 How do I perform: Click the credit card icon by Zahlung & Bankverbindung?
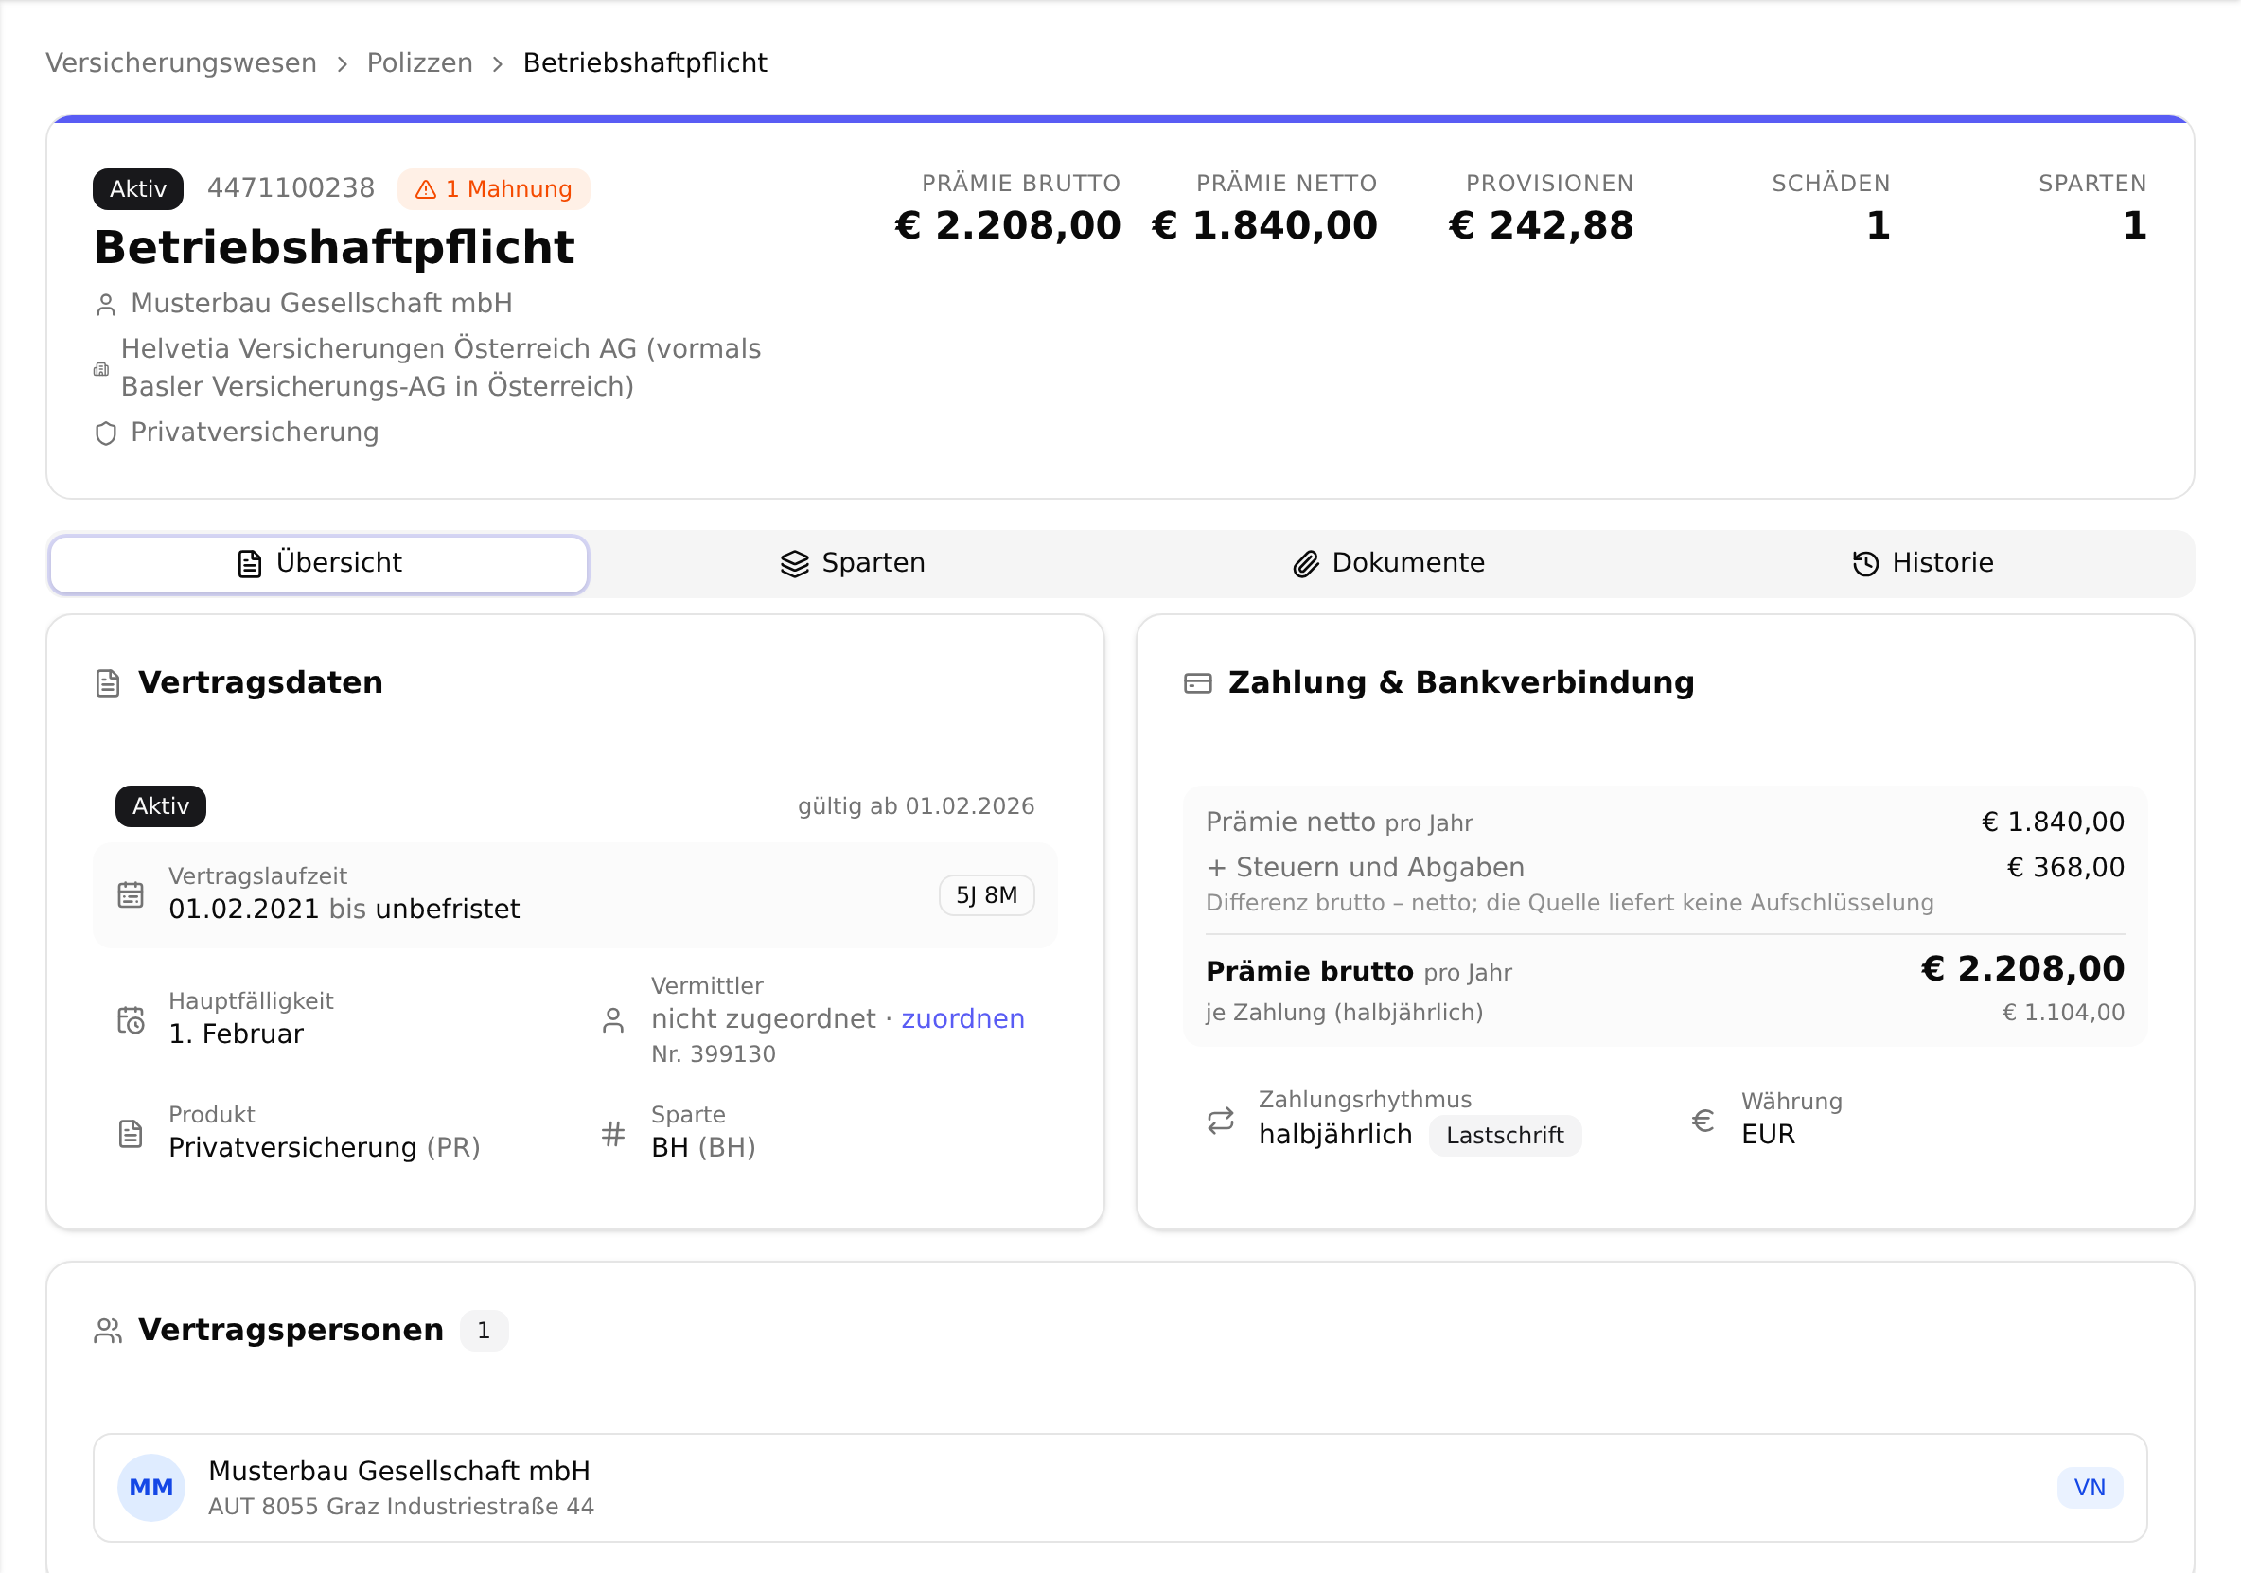coord(1199,683)
